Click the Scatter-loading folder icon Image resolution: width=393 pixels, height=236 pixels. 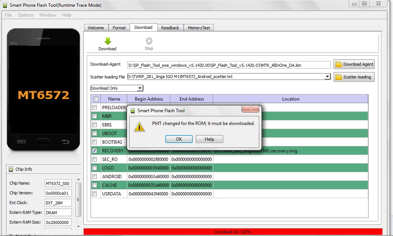point(339,77)
